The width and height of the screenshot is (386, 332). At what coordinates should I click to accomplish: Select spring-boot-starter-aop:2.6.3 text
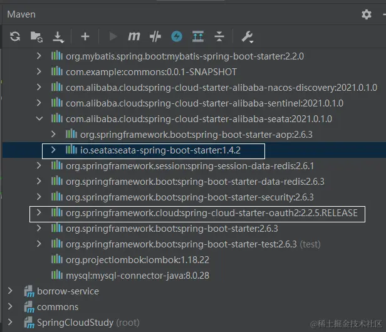[196, 135]
